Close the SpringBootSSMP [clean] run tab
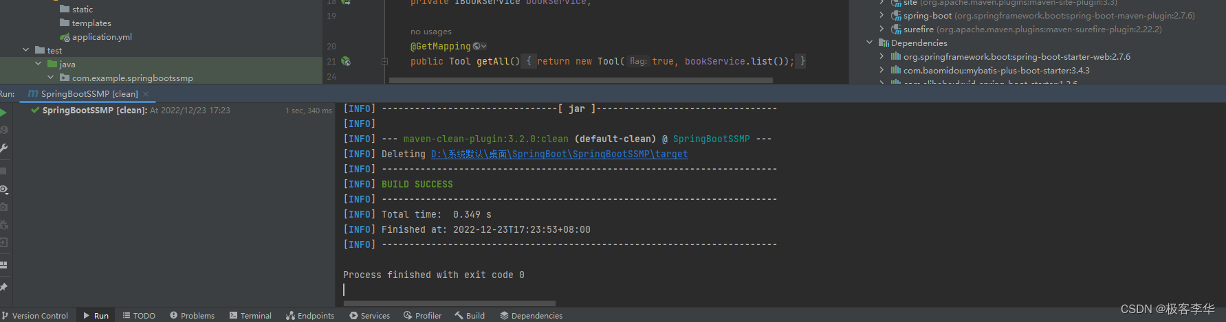1226x322 pixels. click(x=146, y=94)
